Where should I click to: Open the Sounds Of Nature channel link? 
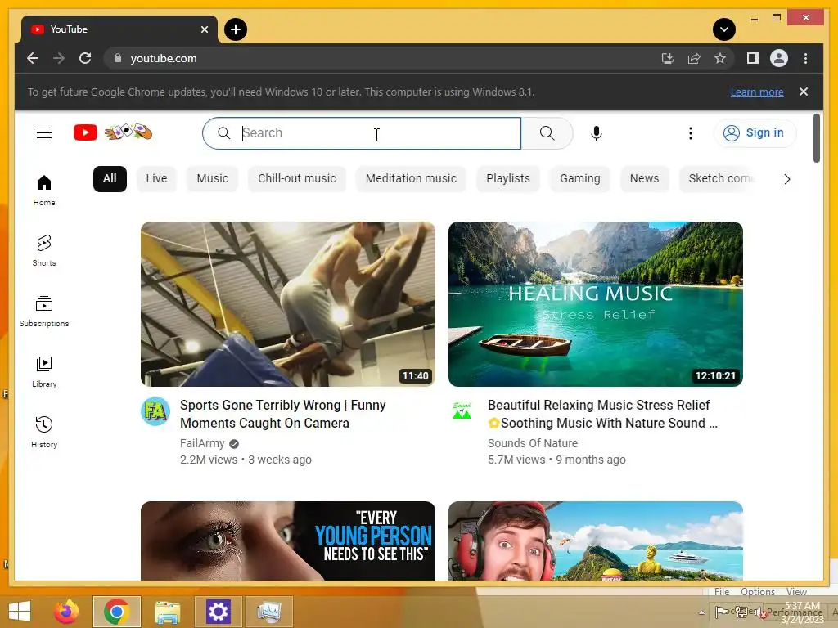click(x=532, y=443)
